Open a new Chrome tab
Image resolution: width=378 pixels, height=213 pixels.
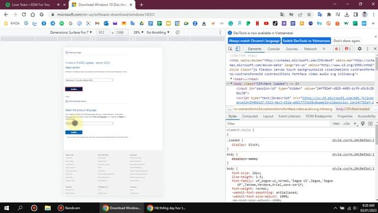tap(141, 5)
